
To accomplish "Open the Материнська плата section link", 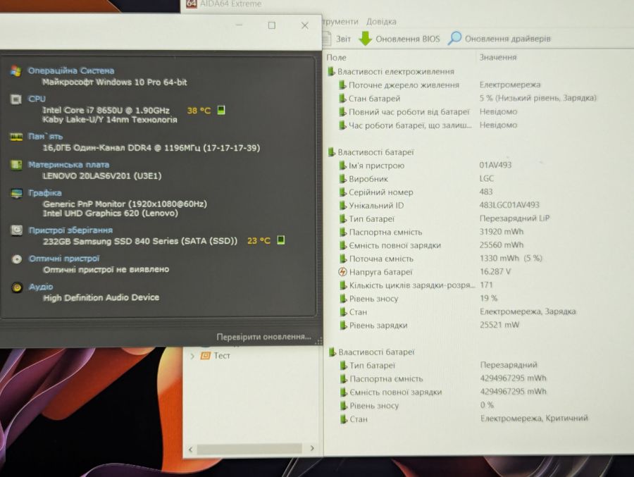I will click(68, 165).
